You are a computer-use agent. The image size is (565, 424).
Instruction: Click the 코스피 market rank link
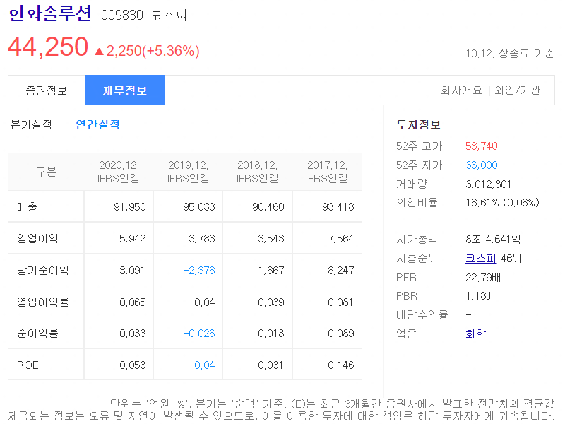pos(481,258)
